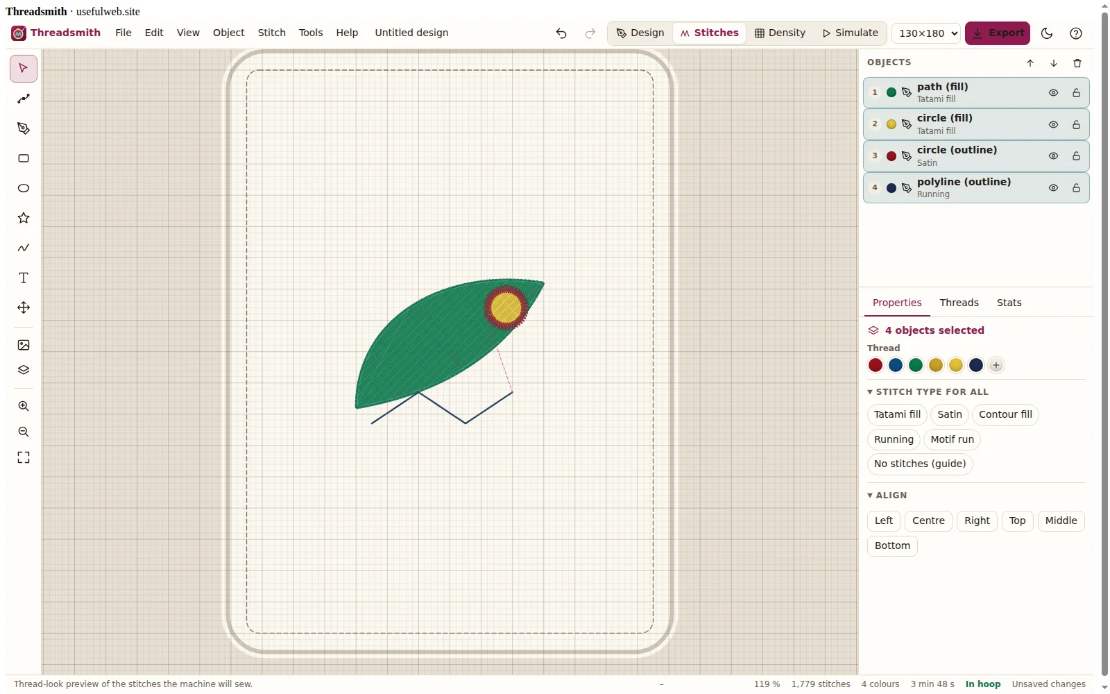Align objects using Centre

pos(928,521)
